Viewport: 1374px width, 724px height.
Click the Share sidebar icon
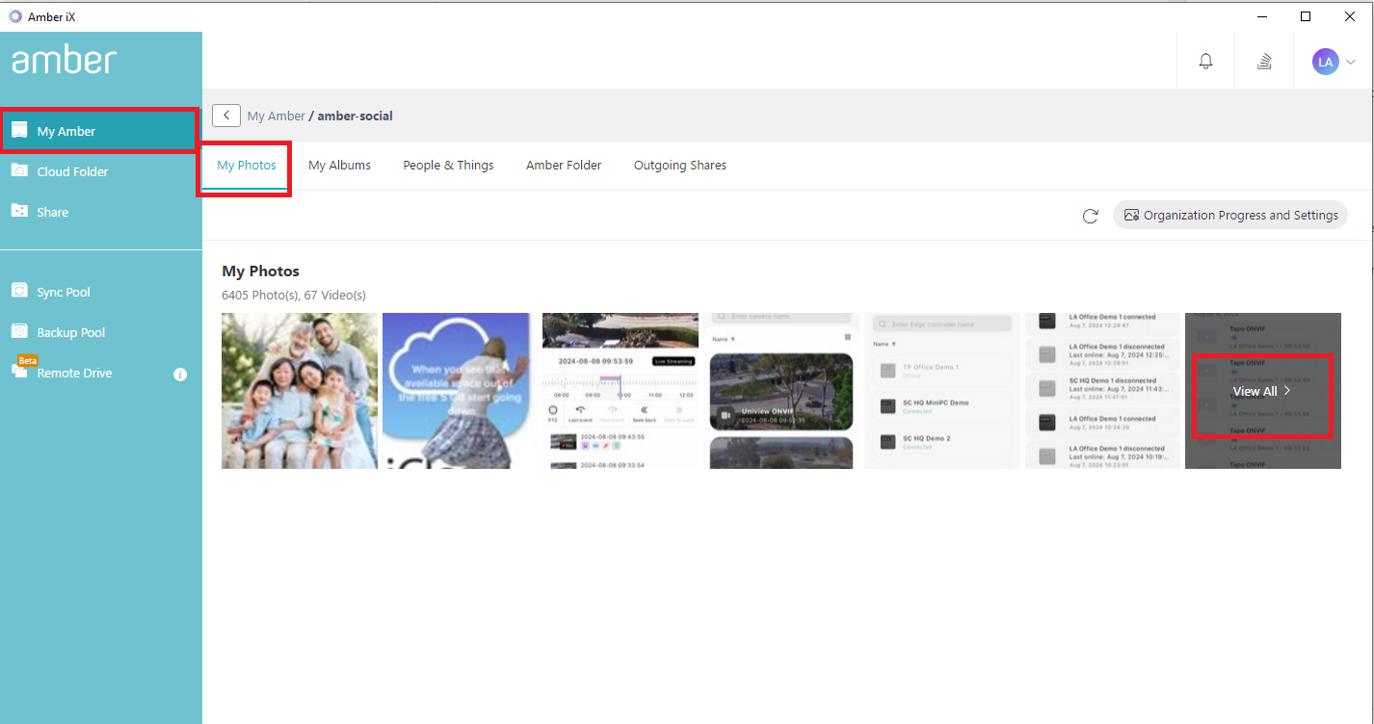19,211
